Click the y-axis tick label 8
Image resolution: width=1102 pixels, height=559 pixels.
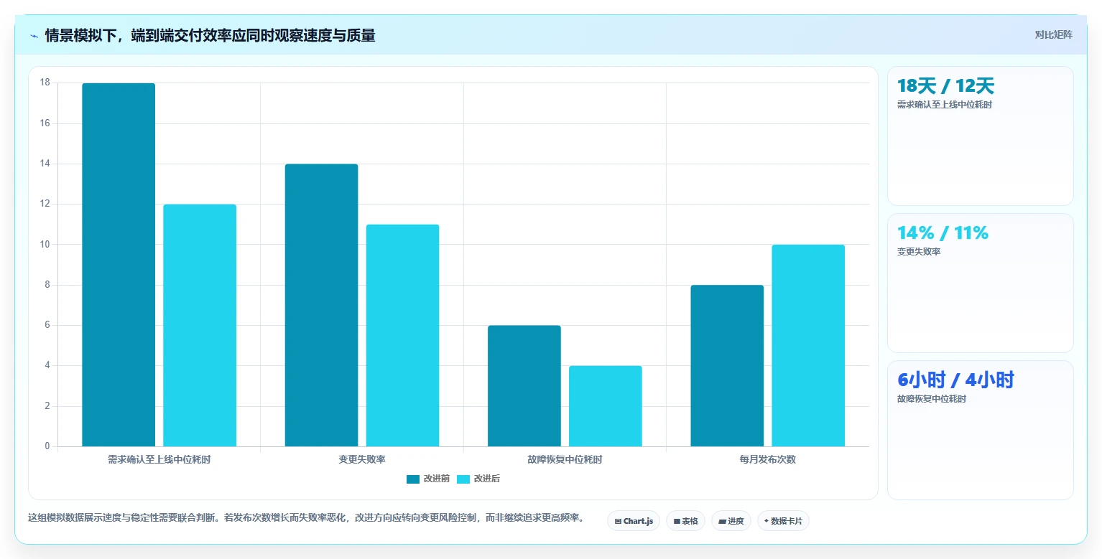47,285
